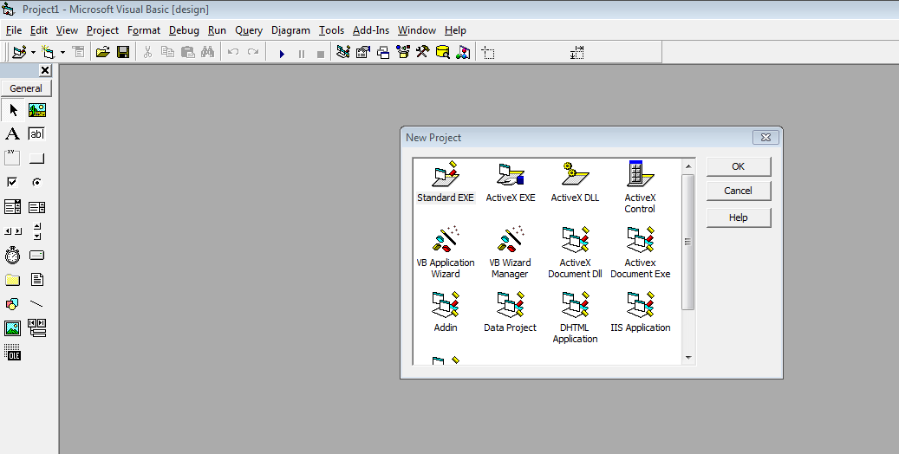The image size is (899, 454).
Task: Choose ActiveX DLL project type
Action: (575, 182)
